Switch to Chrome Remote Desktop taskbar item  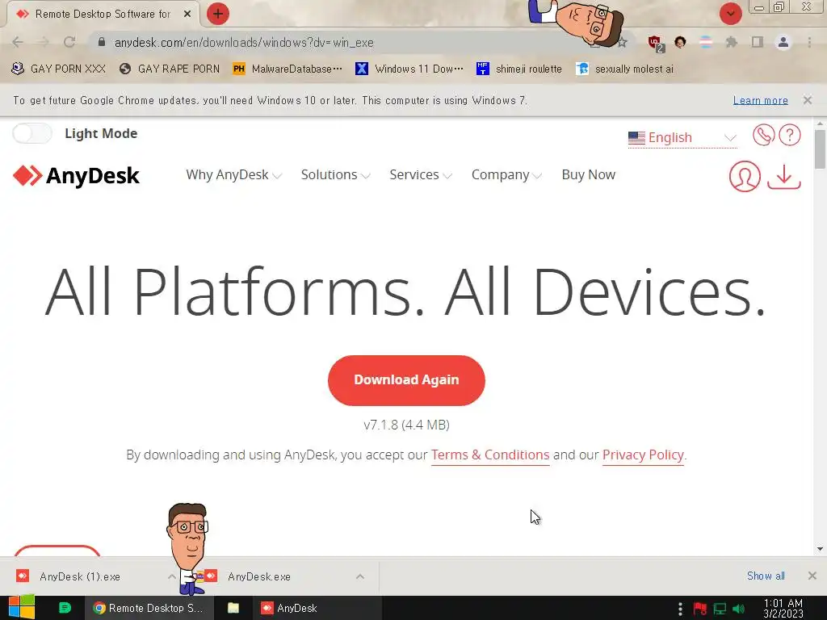149,608
